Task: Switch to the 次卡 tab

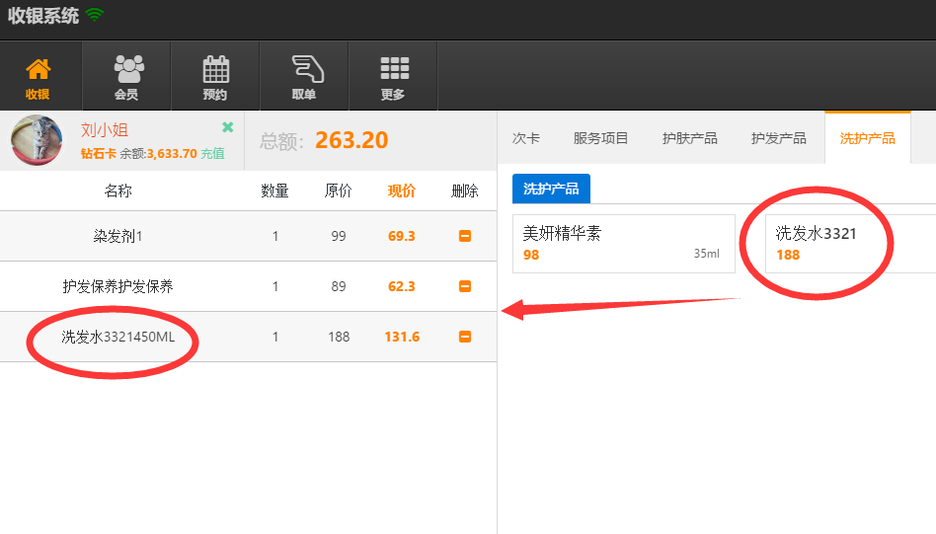Action: pyautogui.click(x=526, y=138)
